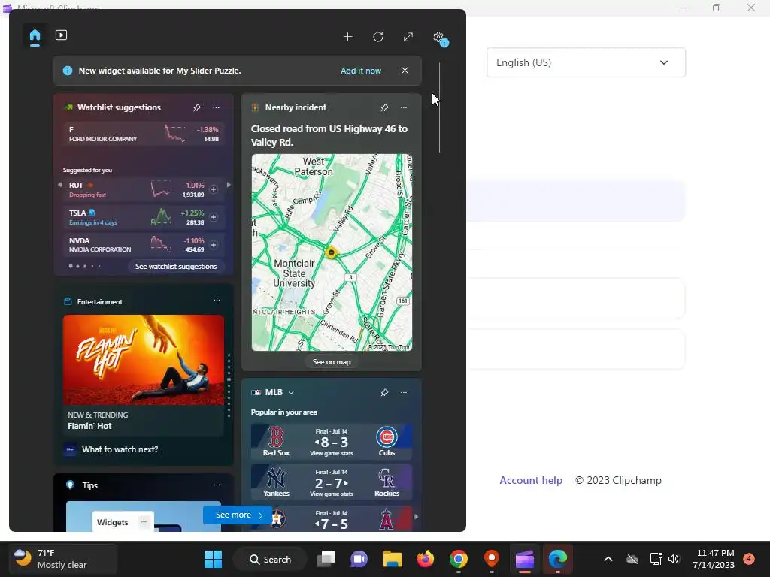Open Firefox from the taskbar
Viewport: 770px width, 577px height.
(426, 559)
